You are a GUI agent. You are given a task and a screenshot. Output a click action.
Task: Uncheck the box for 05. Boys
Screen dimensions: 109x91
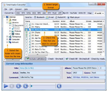tap(27, 35)
